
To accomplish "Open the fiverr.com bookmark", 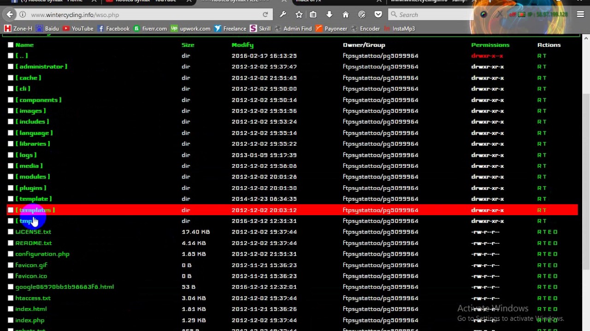I will tap(150, 29).
